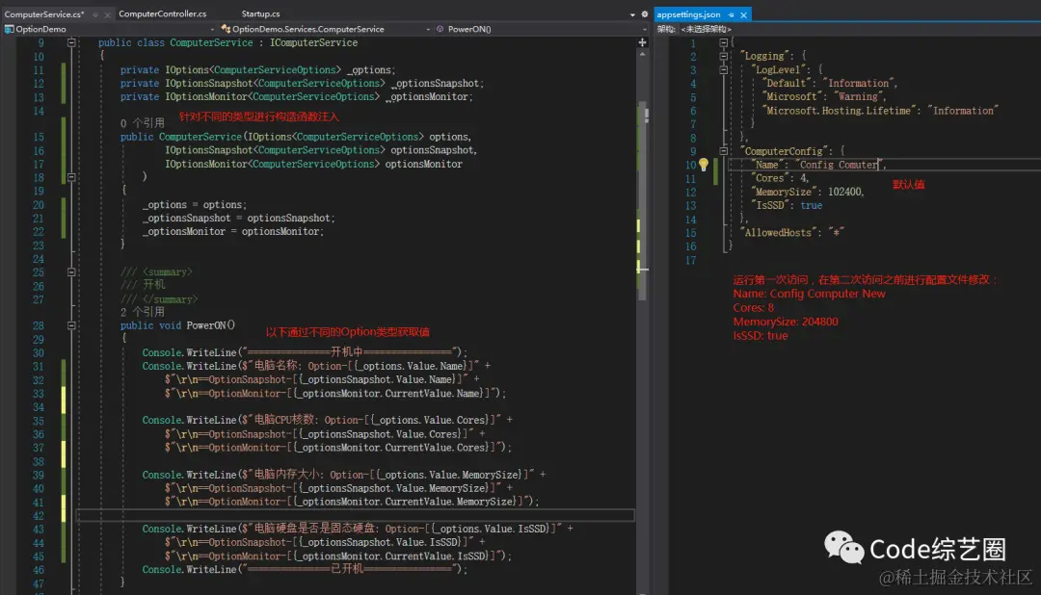The width and height of the screenshot is (1041, 595).
Task: Collapse the ComputerConfig section in appsettings.json
Action: click(x=724, y=151)
